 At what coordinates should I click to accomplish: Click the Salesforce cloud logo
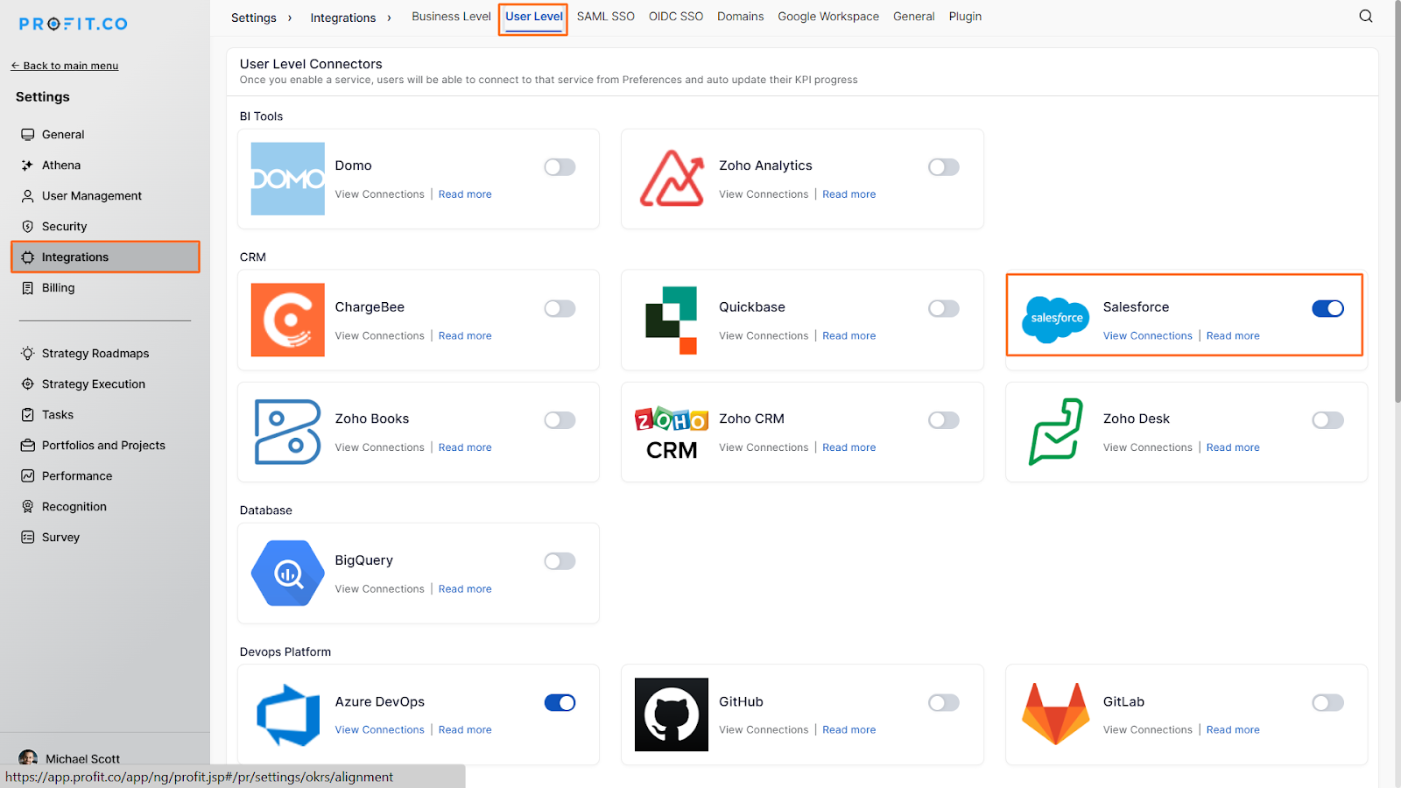pyautogui.click(x=1055, y=320)
